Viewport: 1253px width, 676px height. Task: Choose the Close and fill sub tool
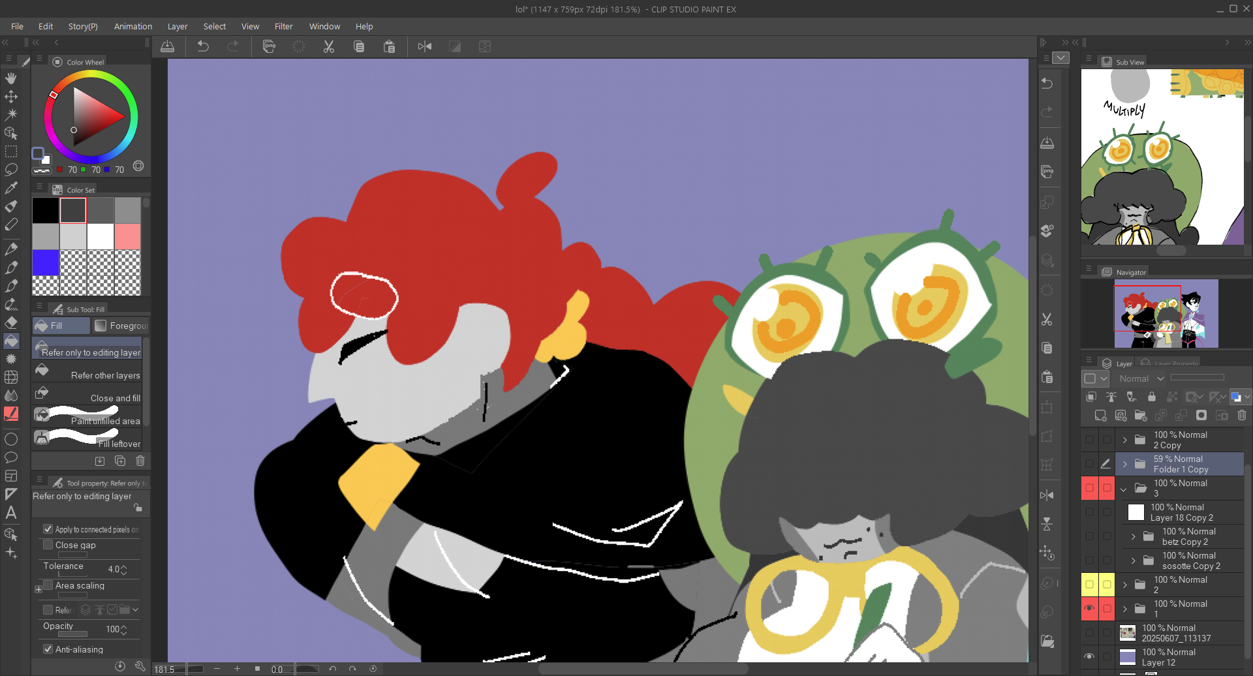[88, 396]
